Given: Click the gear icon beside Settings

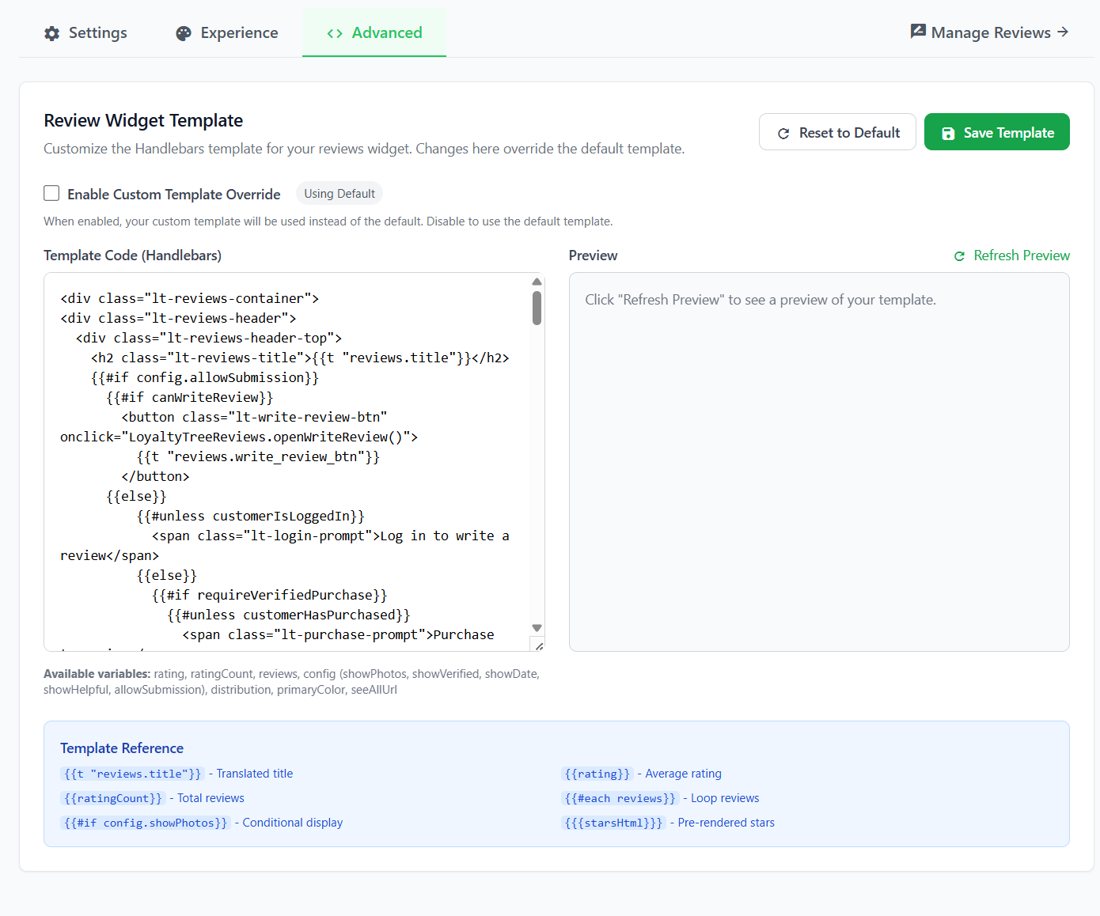Looking at the screenshot, I should point(52,33).
